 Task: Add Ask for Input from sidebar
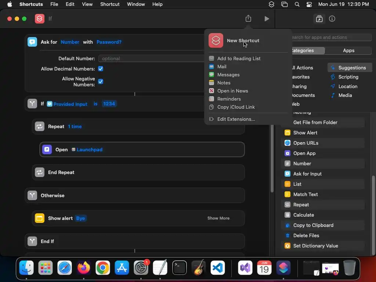[x=323, y=174]
